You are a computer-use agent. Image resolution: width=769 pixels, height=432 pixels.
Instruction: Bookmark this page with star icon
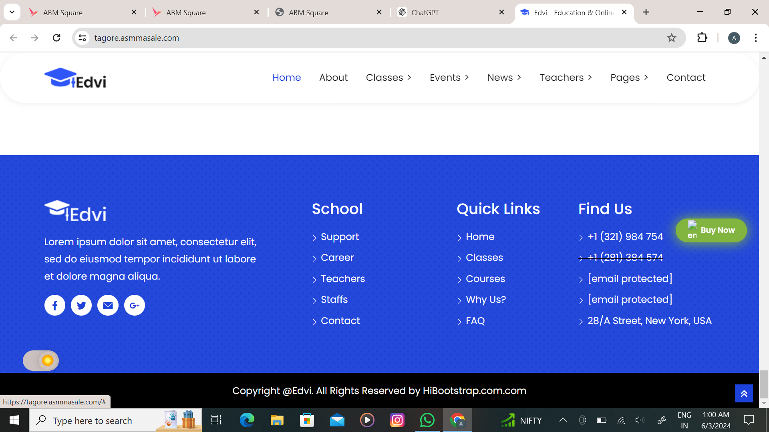coord(672,38)
